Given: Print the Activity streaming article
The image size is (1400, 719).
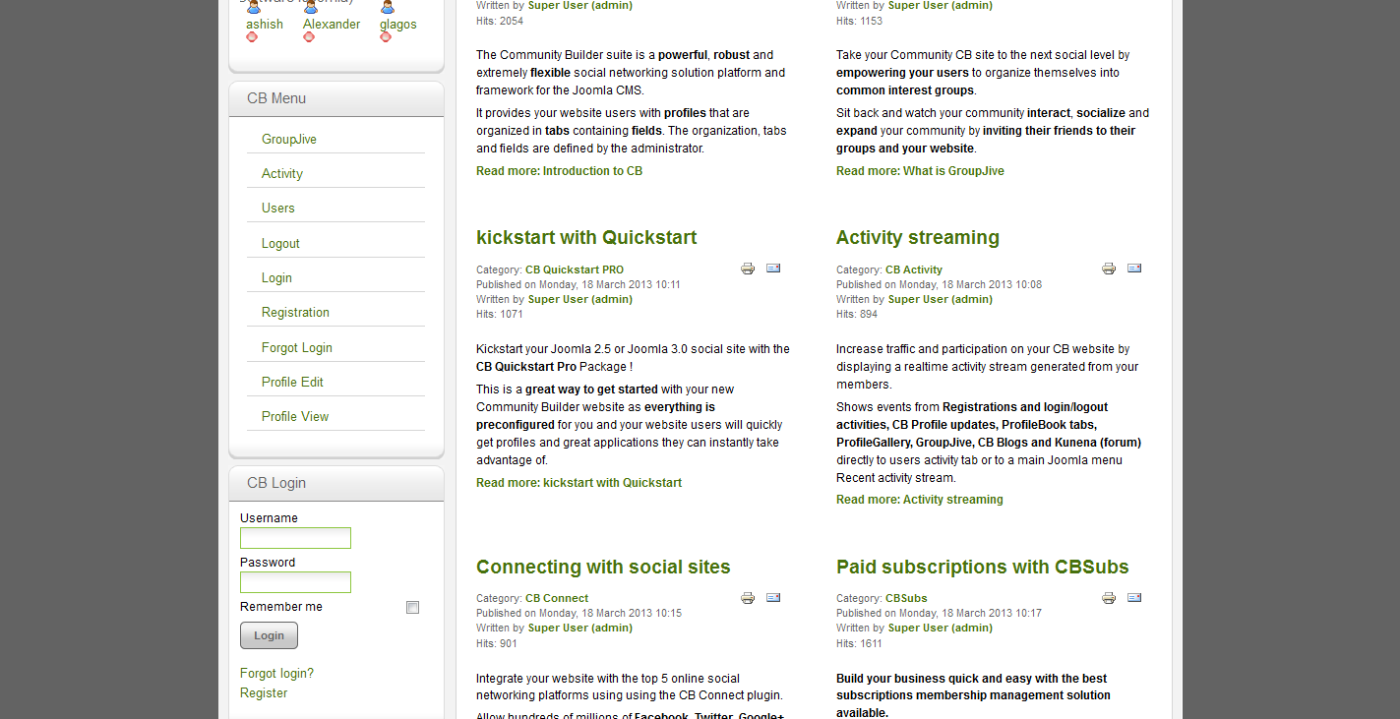Looking at the screenshot, I should click(1109, 269).
